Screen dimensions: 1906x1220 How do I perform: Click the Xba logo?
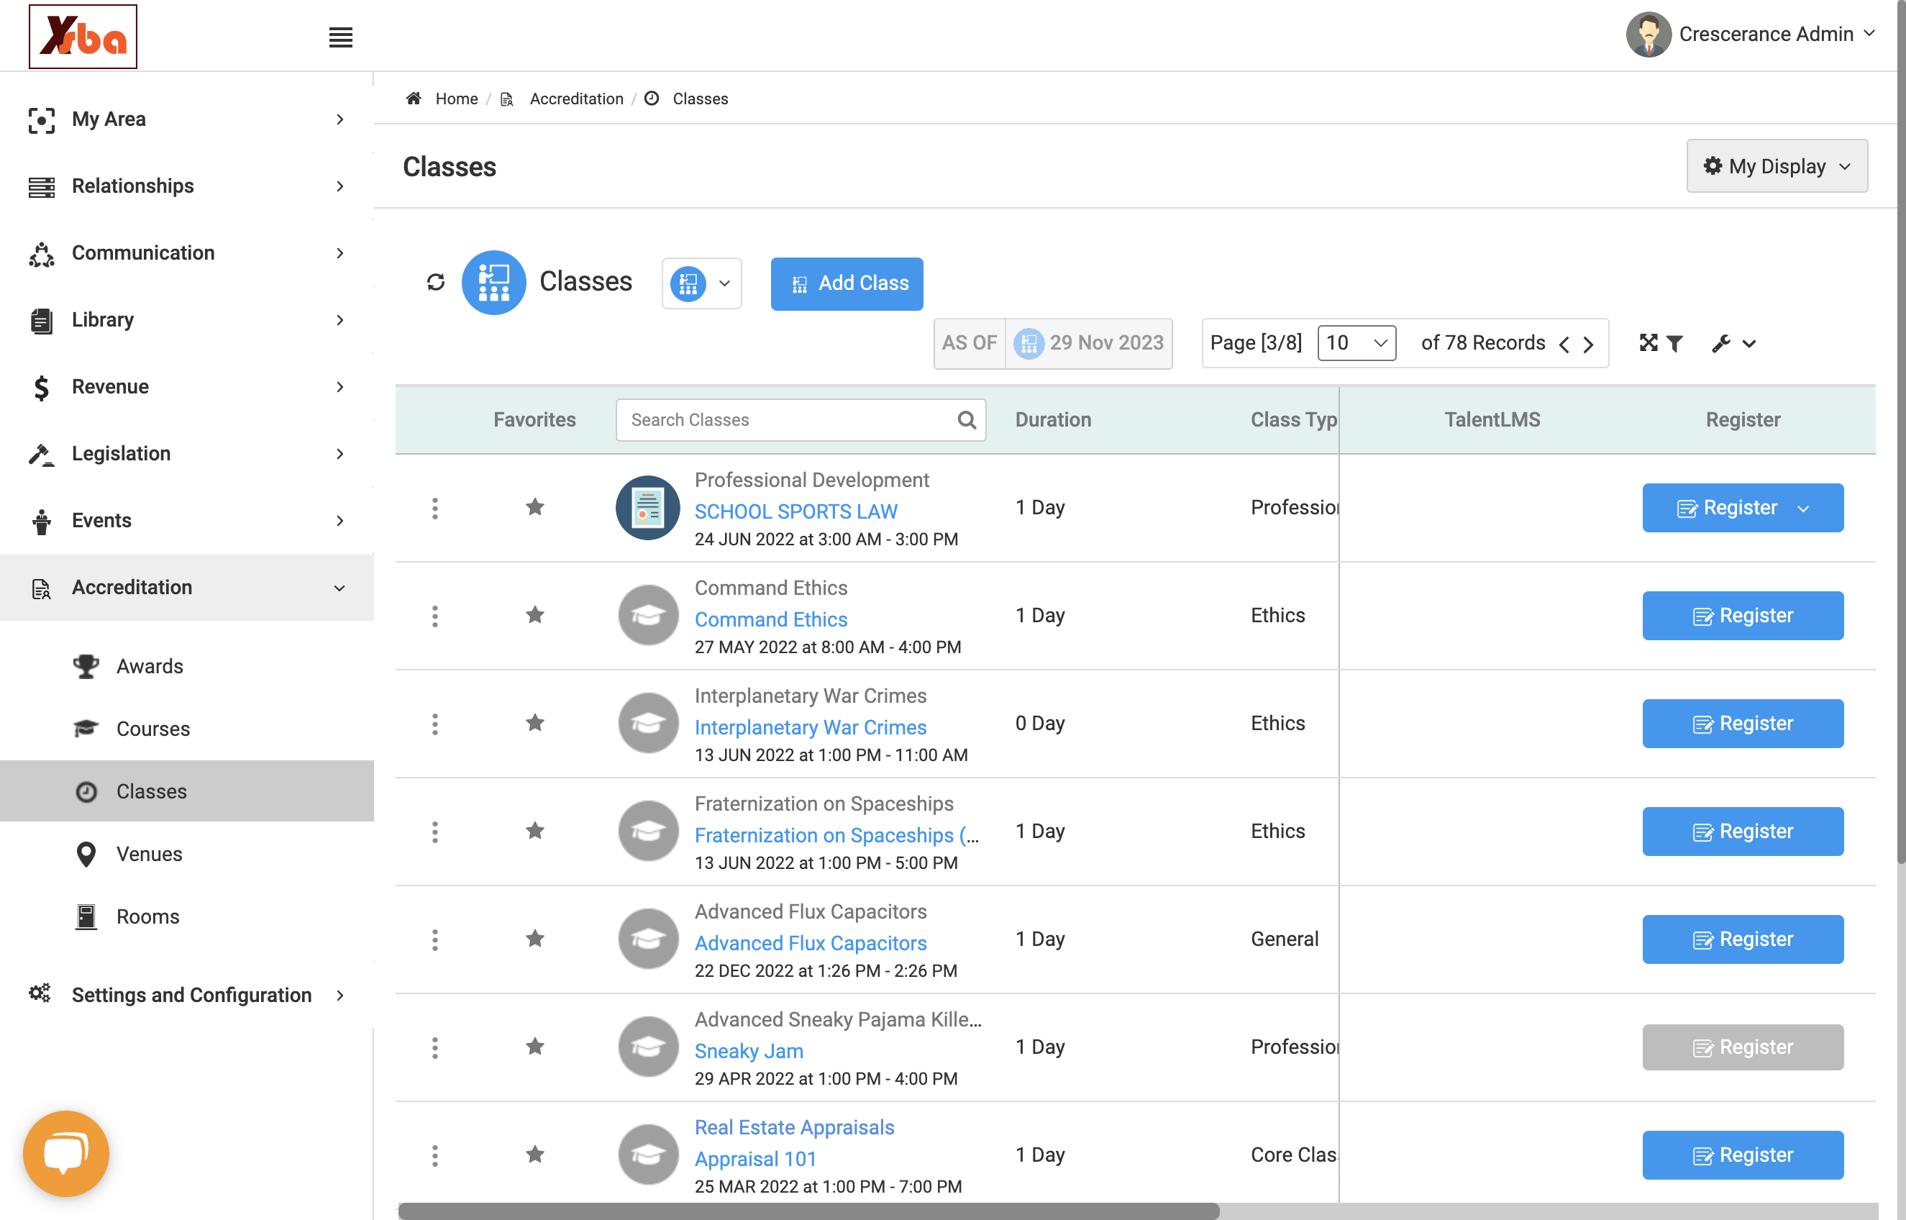tap(83, 37)
